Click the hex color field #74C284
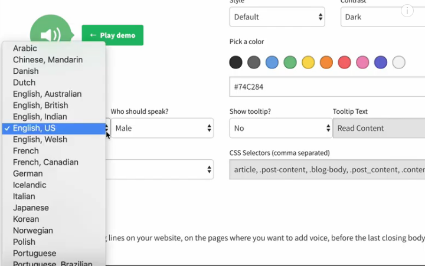Image resolution: width=425 pixels, height=266 pixels. (x=327, y=87)
